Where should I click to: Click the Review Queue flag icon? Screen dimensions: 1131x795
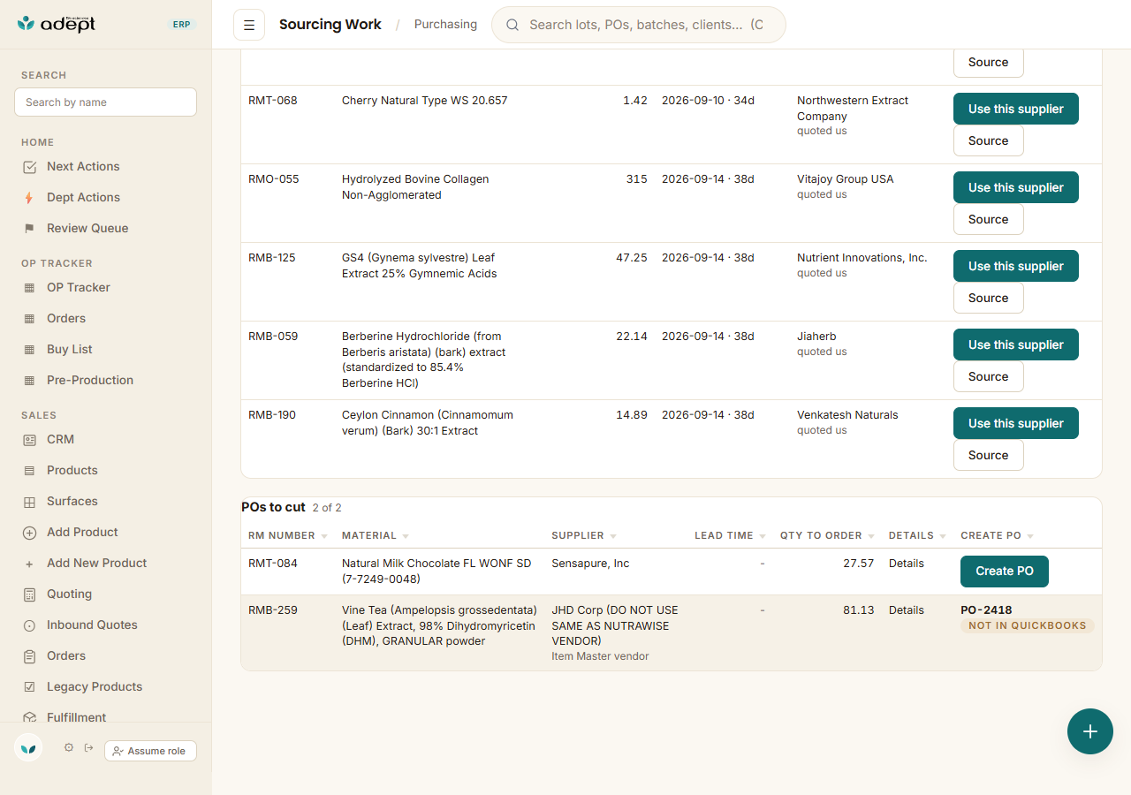[x=29, y=229]
